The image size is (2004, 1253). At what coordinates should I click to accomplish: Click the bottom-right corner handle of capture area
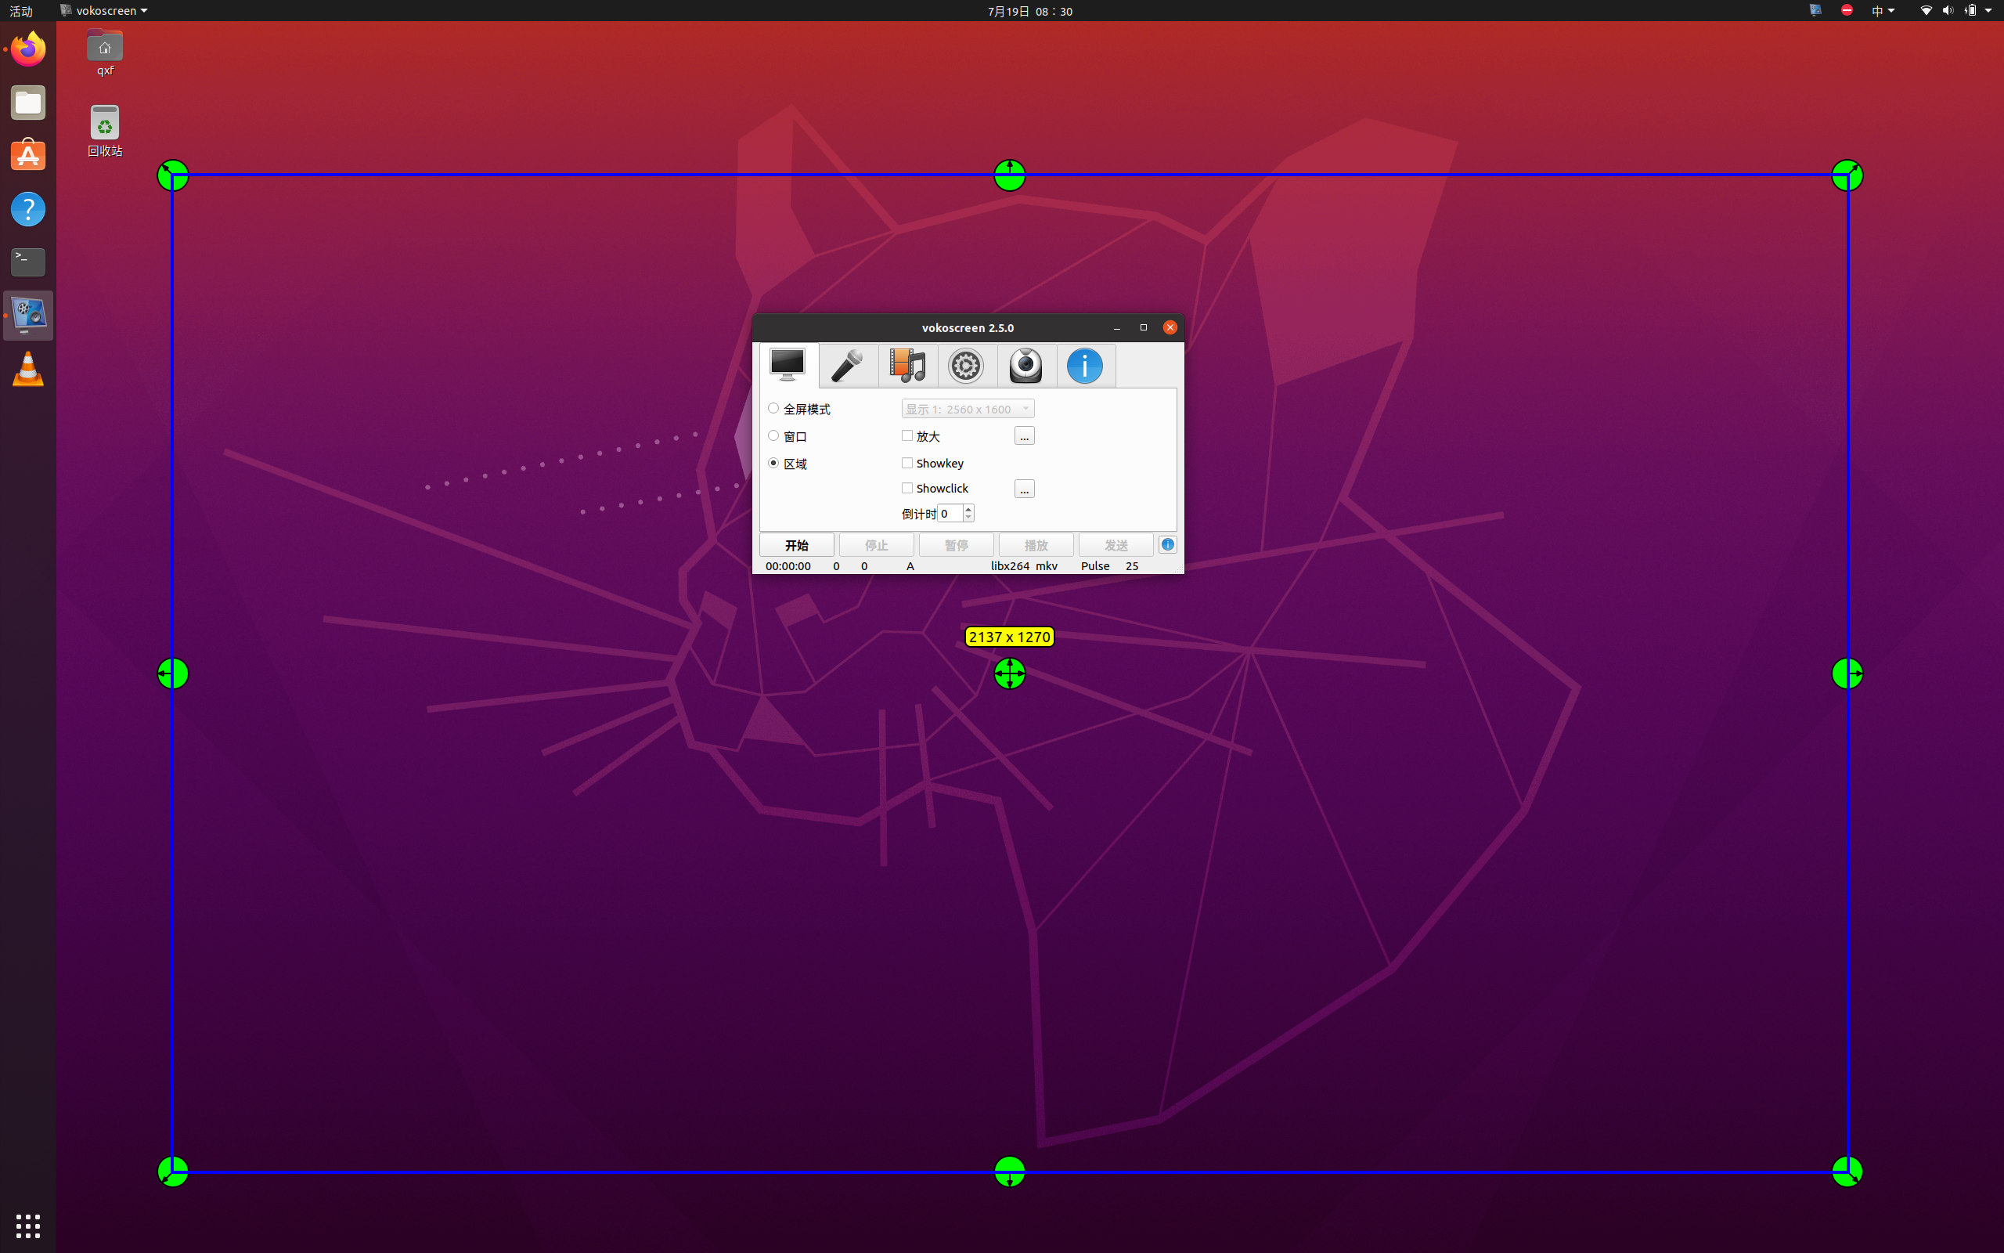point(1847,1172)
